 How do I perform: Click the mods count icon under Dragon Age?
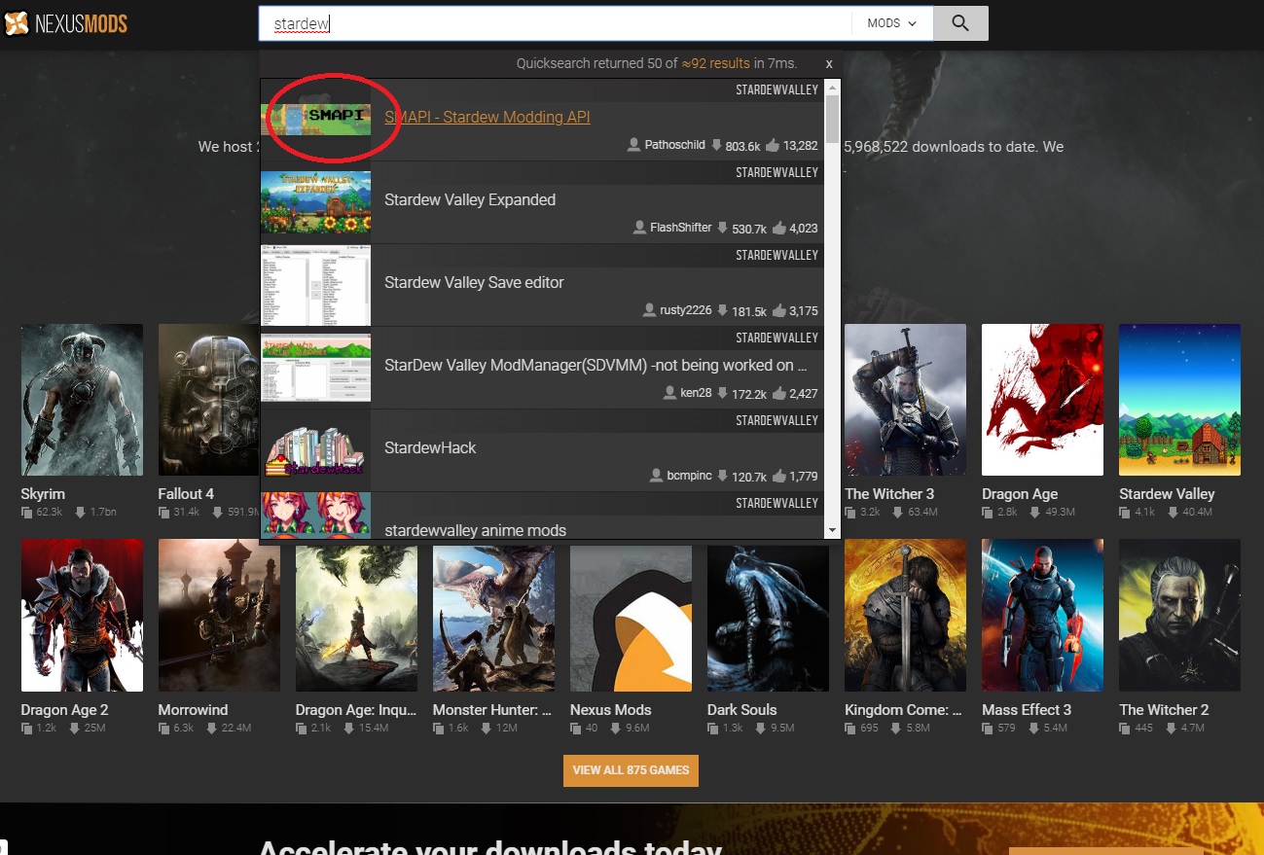[x=989, y=512]
